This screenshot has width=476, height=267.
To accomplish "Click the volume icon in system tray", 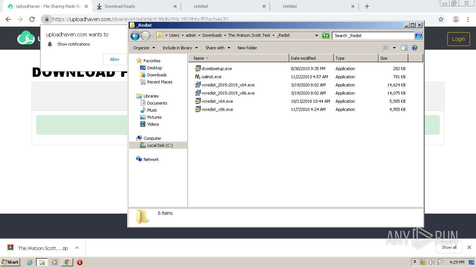I will 431,262.
